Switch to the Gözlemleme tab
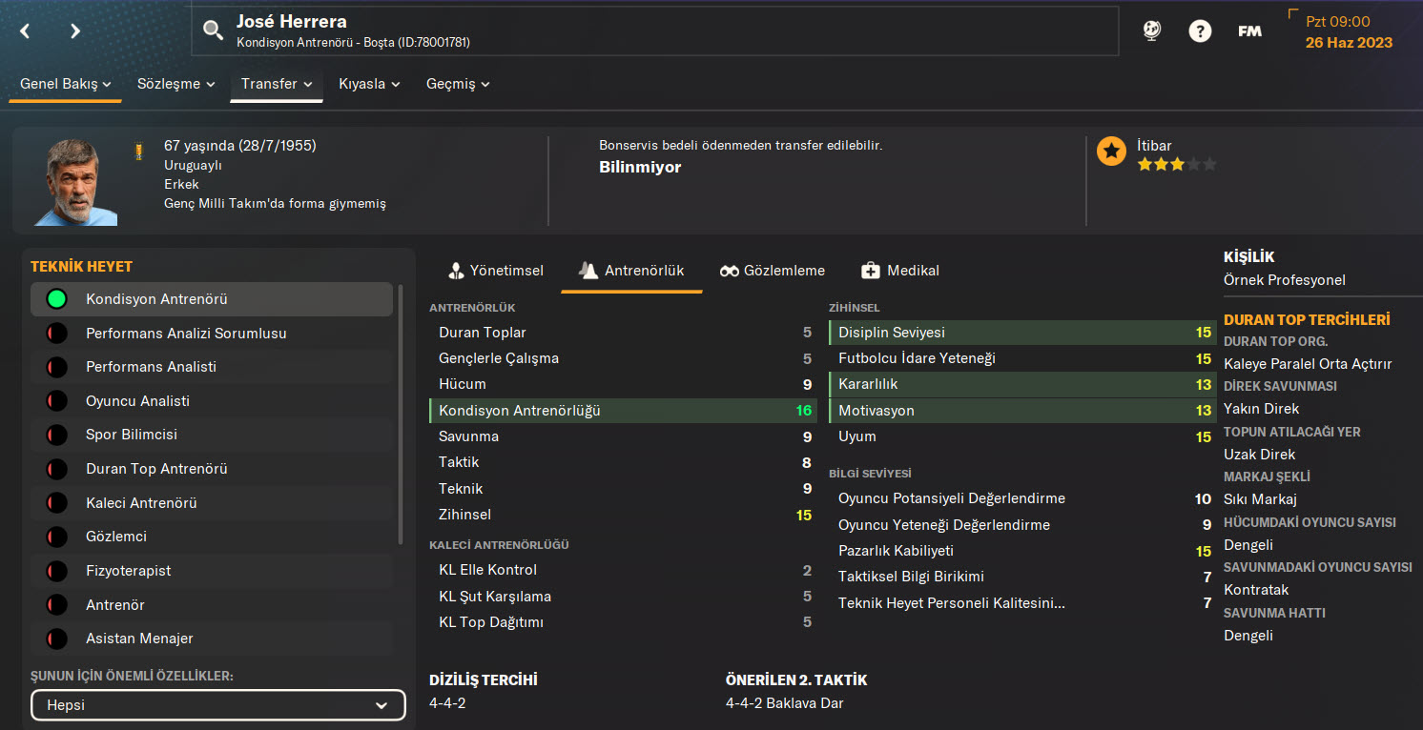The height and width of the screenshot is (730, 1423). point(773,271)
